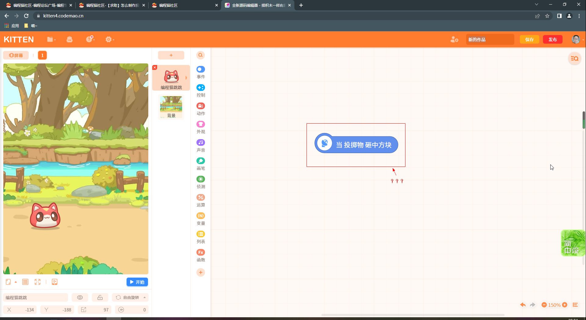Add extension blocks with plus below 函数

[x=201, y=272]
